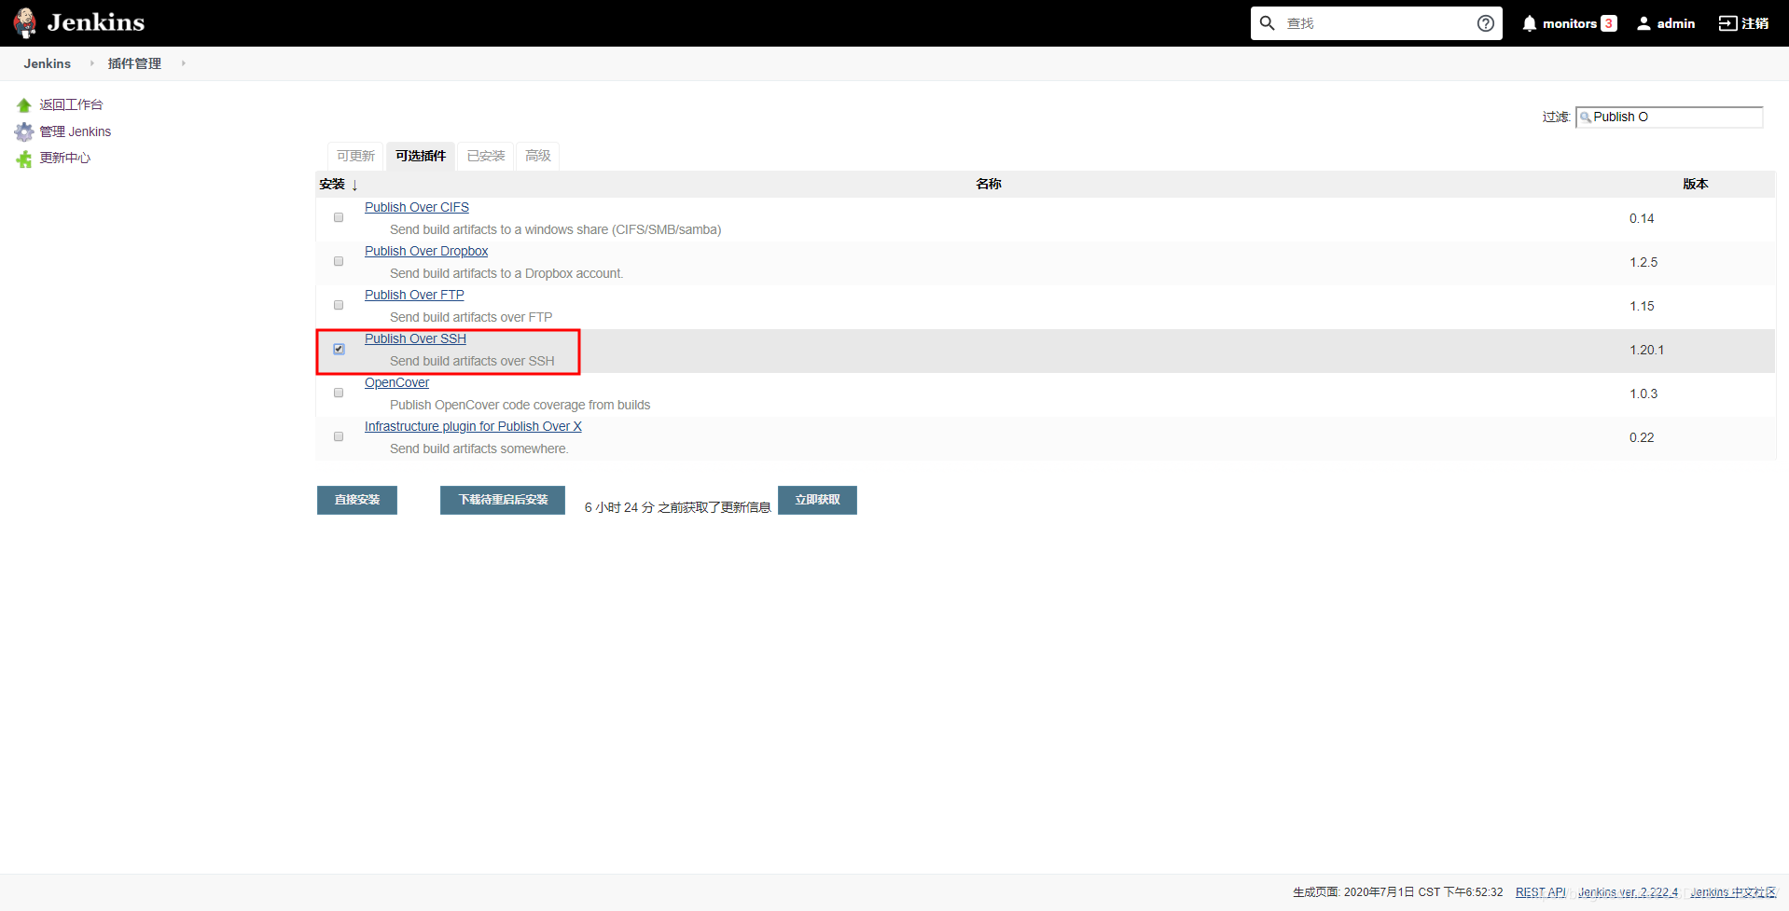Check the Publish Over CIFS checkbox
The width and height of the screenshot is (1789, 911).
(339, 217)
